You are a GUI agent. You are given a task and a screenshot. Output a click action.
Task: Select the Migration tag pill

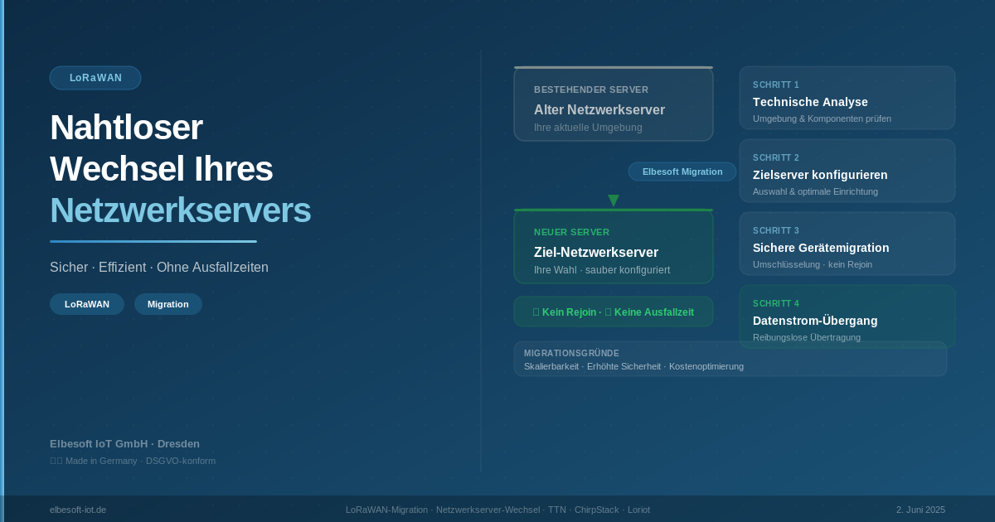pyautogui.click(x=168, y=304)
